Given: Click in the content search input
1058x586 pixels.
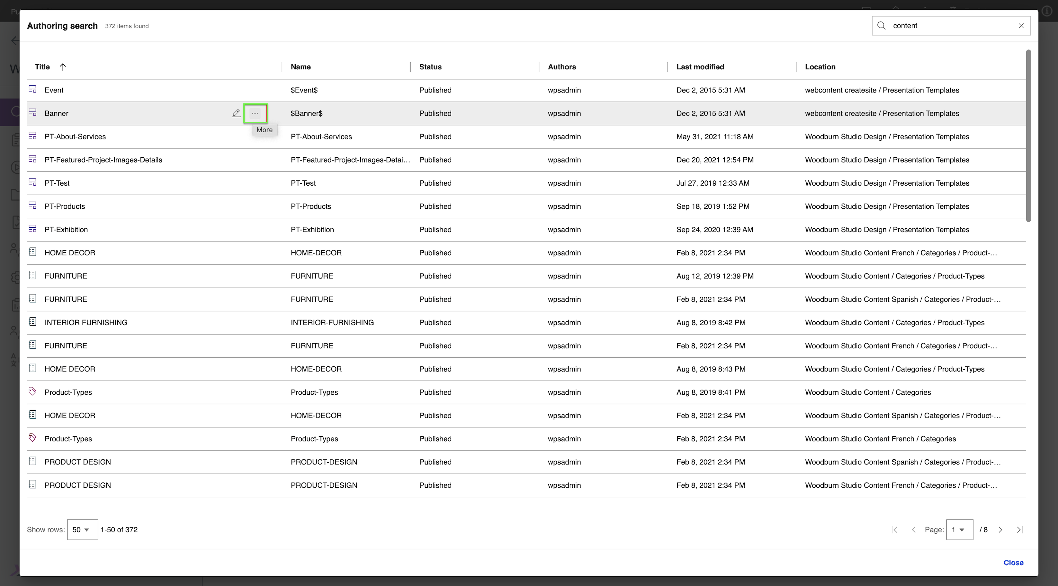Looking at the screenshot, I should coord(949,26).
